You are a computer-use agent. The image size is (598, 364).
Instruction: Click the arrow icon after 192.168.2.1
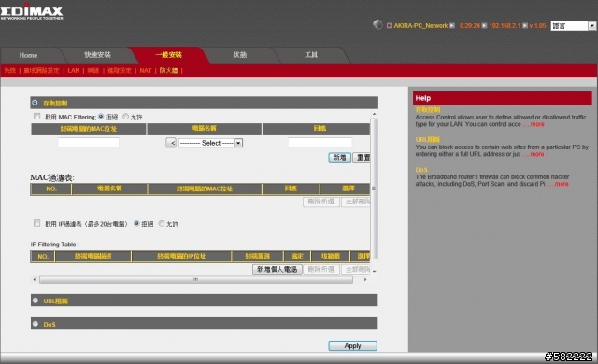tap(525, 26)
